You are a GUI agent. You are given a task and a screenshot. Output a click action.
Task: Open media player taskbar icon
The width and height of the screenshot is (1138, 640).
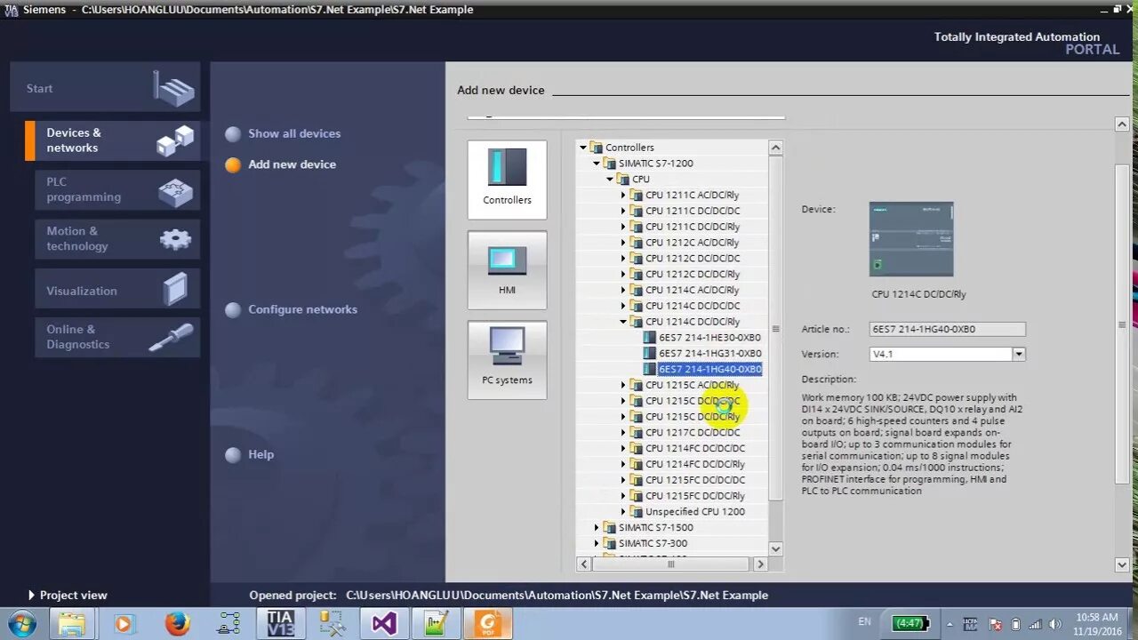click(124, 624)
